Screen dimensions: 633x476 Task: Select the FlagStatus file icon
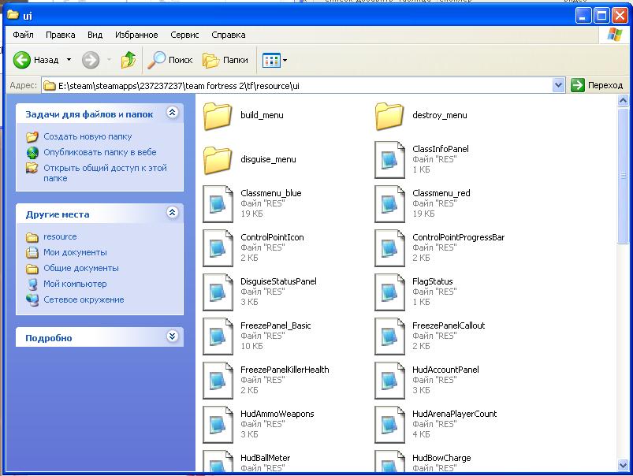click(x=389, y=292)
